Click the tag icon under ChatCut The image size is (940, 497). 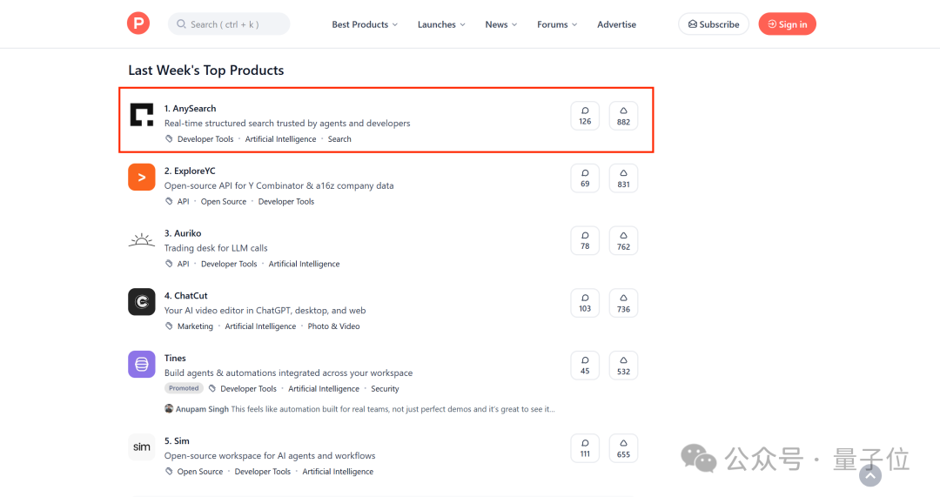tap(169, 326)
